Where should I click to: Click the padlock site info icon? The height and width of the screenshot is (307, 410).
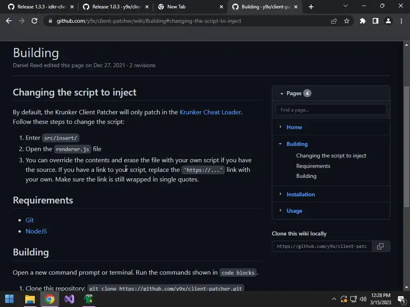click(50, 21)
